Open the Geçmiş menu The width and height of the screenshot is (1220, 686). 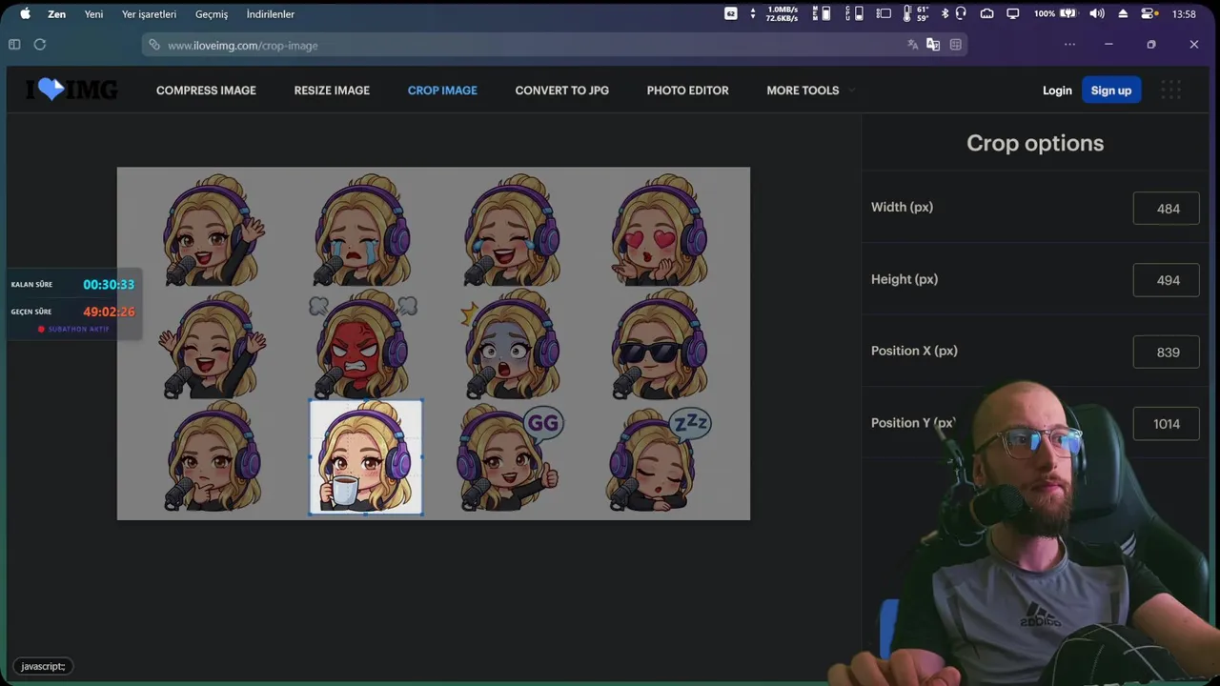coord(212,14)
